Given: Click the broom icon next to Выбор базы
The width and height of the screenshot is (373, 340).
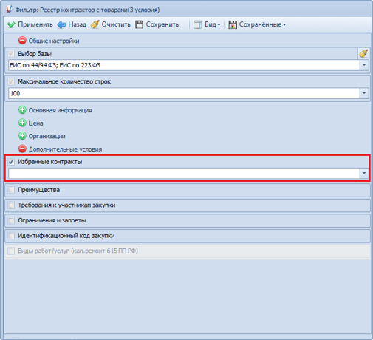Looking at the screenshot, I should click(363, 53).
